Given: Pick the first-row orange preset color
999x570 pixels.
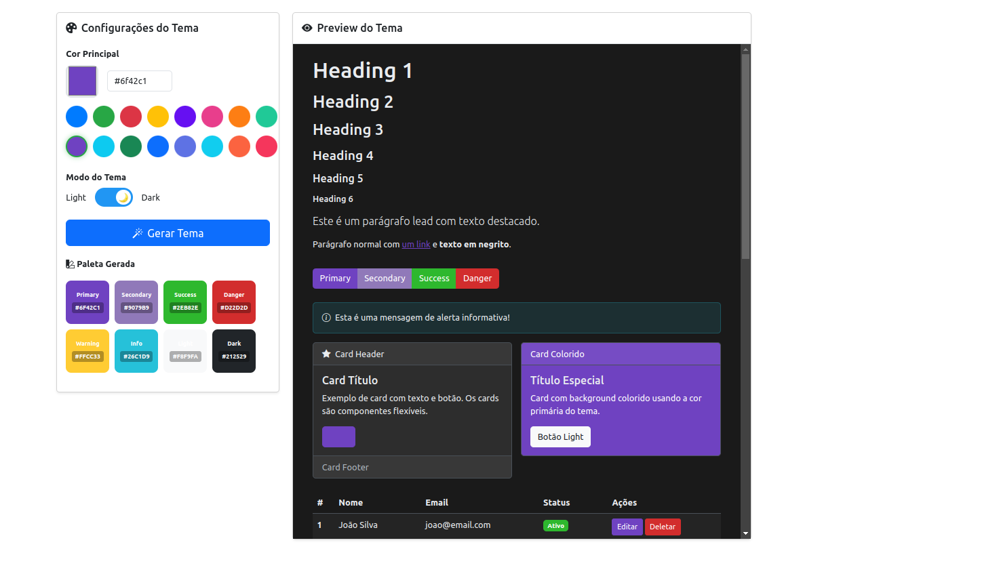Looking at the screenshot, I should tap(239, 117).
